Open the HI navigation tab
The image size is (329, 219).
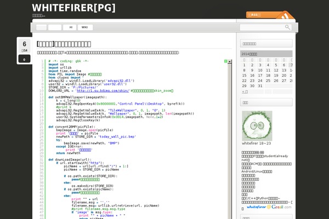pyautogui.click(x=71, y=27)
